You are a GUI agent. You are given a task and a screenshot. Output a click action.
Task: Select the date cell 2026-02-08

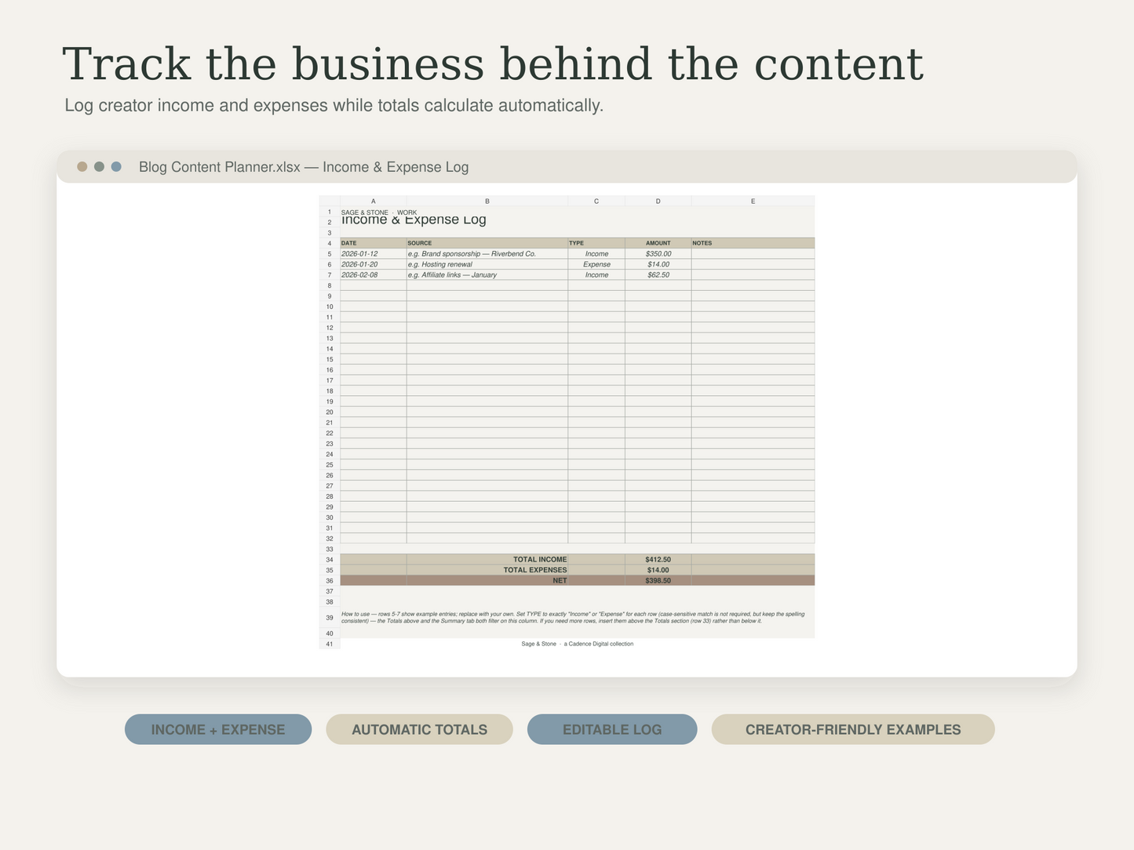point(374,275)
